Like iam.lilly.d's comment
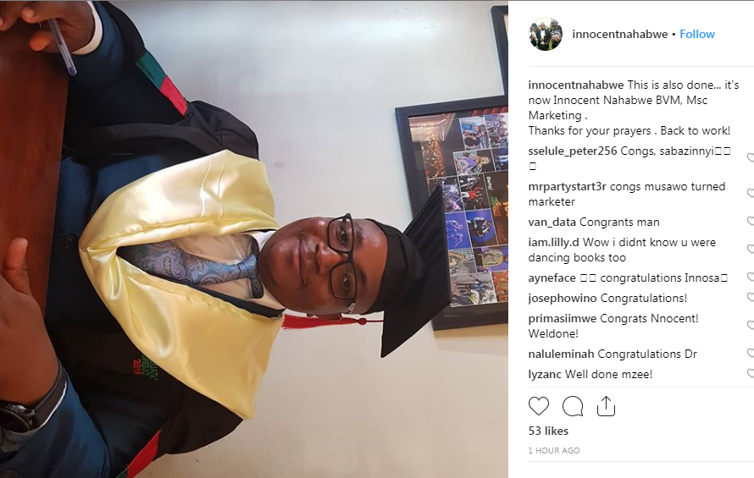 [750, 249]
